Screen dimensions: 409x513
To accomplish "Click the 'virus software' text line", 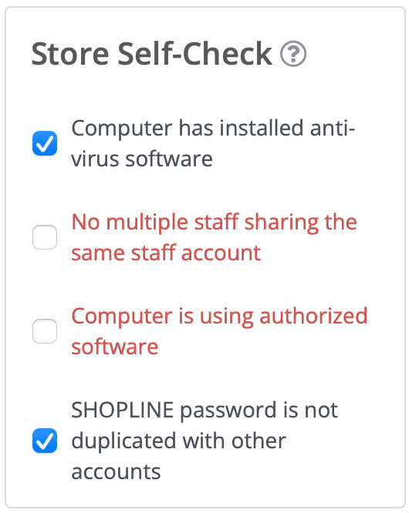I will (142, 159).
